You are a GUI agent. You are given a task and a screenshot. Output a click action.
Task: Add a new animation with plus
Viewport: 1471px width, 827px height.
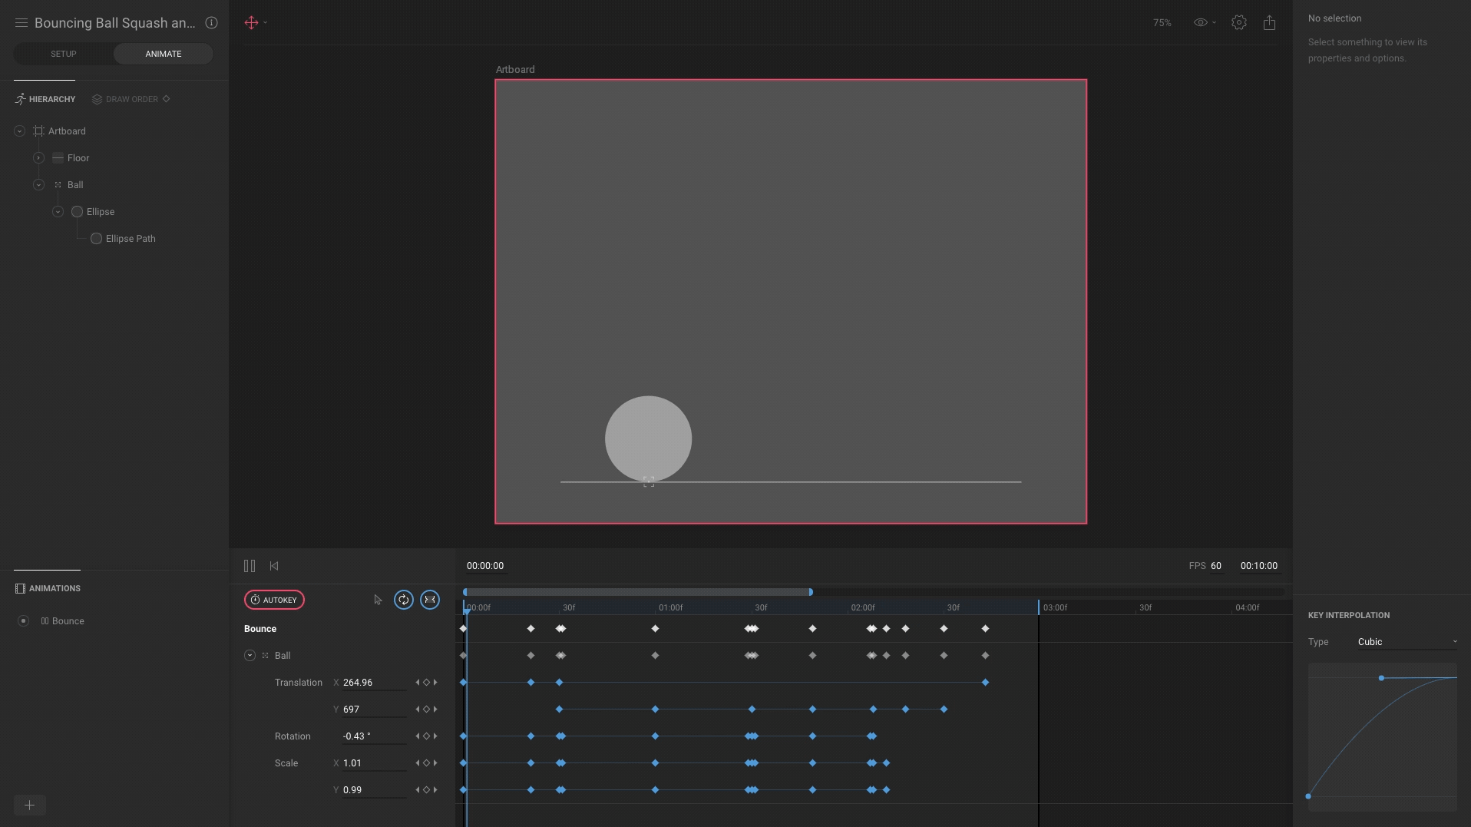29,805
